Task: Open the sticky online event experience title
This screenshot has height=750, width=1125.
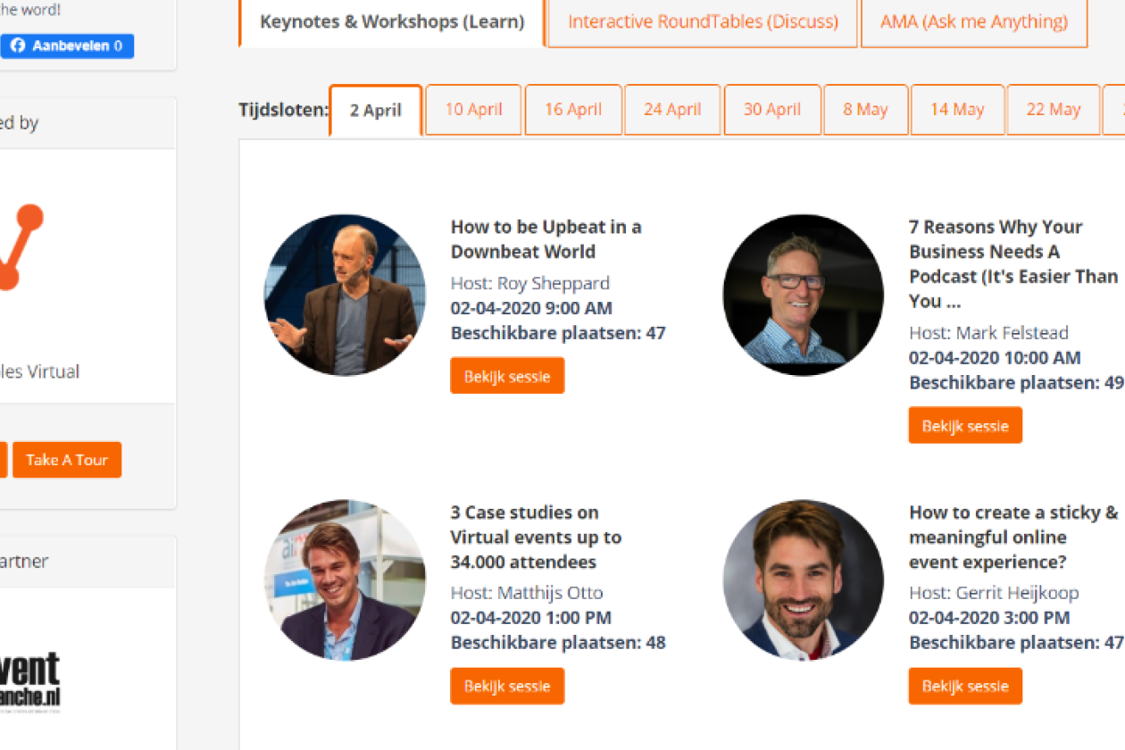Action: click(1012, 537)
